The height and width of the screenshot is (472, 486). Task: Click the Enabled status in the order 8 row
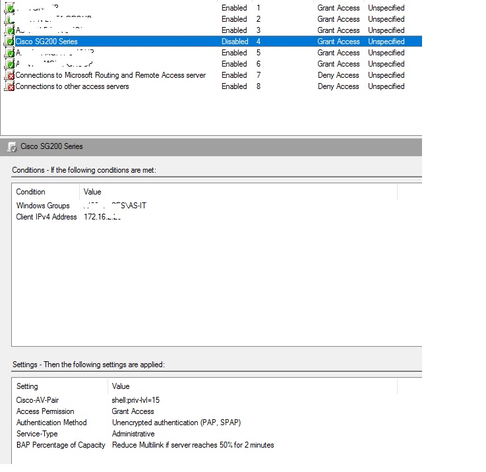(234, 86)
